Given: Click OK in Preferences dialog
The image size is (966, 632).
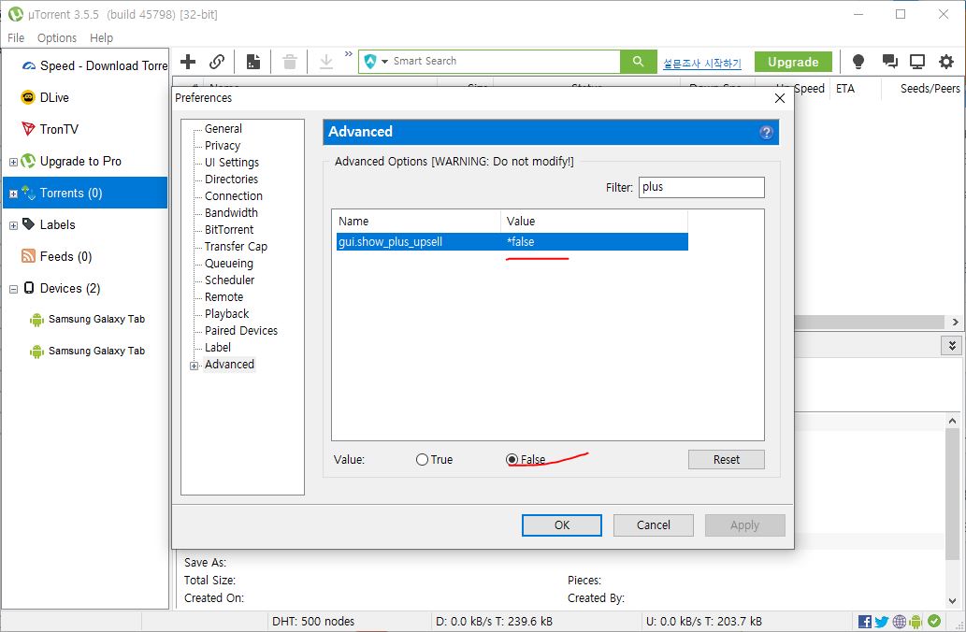Looking at the screenshot, I should coord(562,525).
